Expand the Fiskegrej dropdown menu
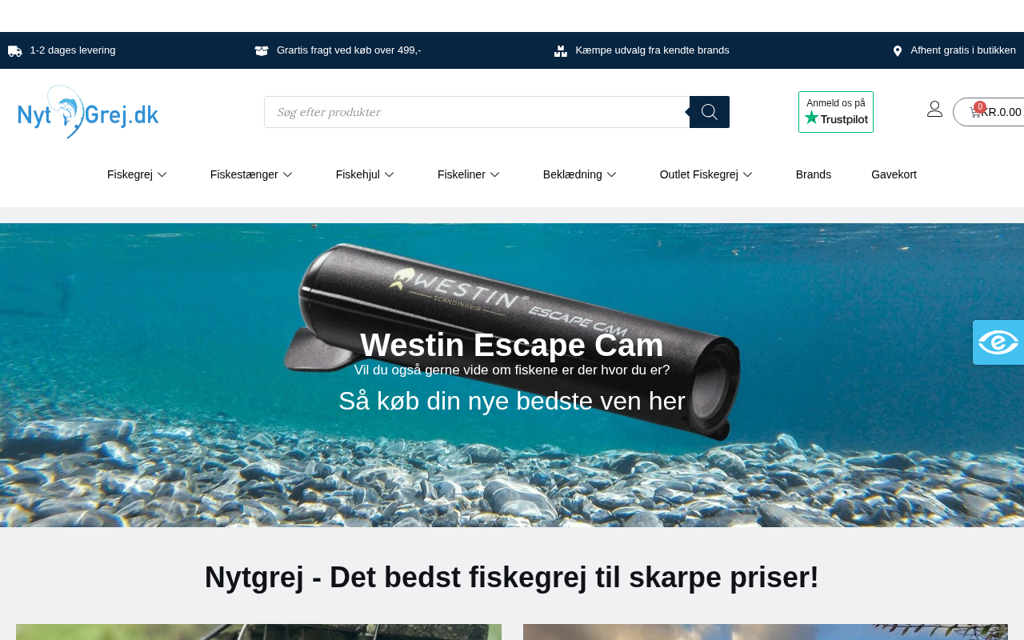Image resolution: width=1024 pixels, height=640 pixels. pyautogui.click(x=138, y=174)
